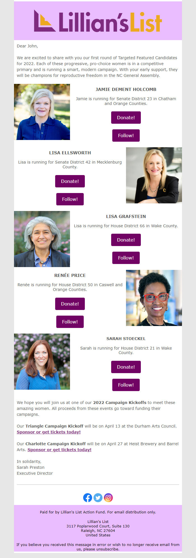The width and height of the screenshot is (196, 558).
Task: Click Sarah Stoeckel's portrait photo
Action: tap(42, 362)
